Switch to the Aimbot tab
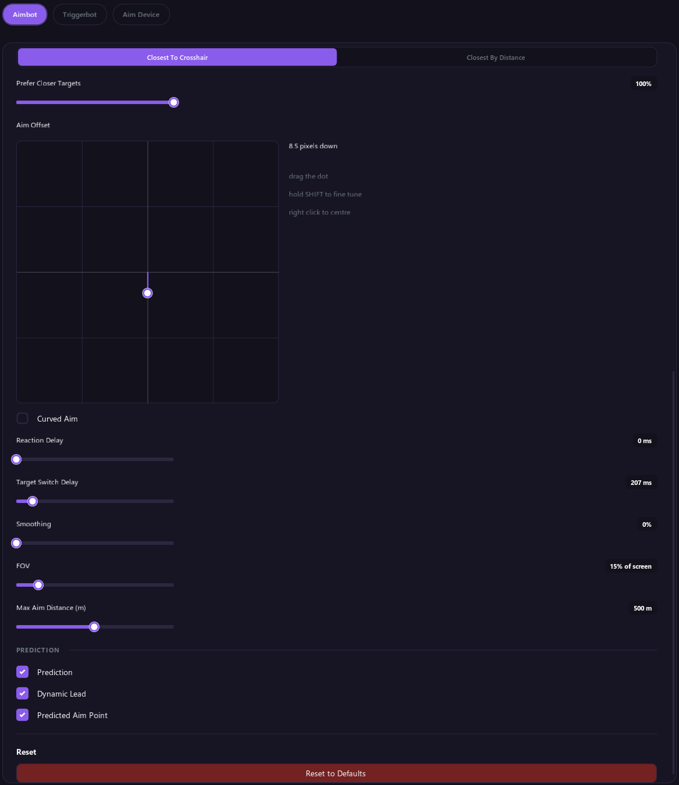This screenshot has width=679, height=785. (25, 15)
